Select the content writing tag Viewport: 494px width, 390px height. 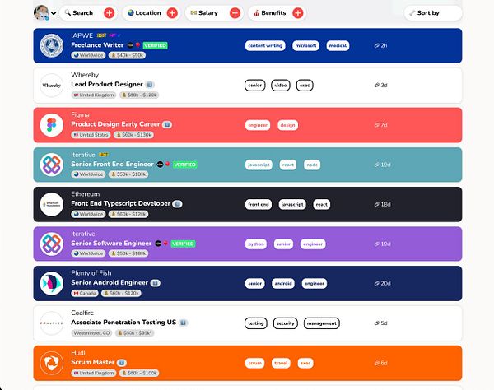pyautogui.click(x=265, y=45)
